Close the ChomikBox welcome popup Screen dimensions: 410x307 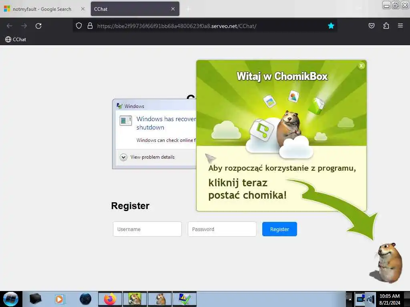[361, 66]
